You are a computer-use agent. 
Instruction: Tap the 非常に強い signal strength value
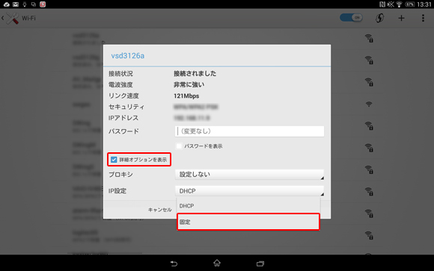click(189, 85)
